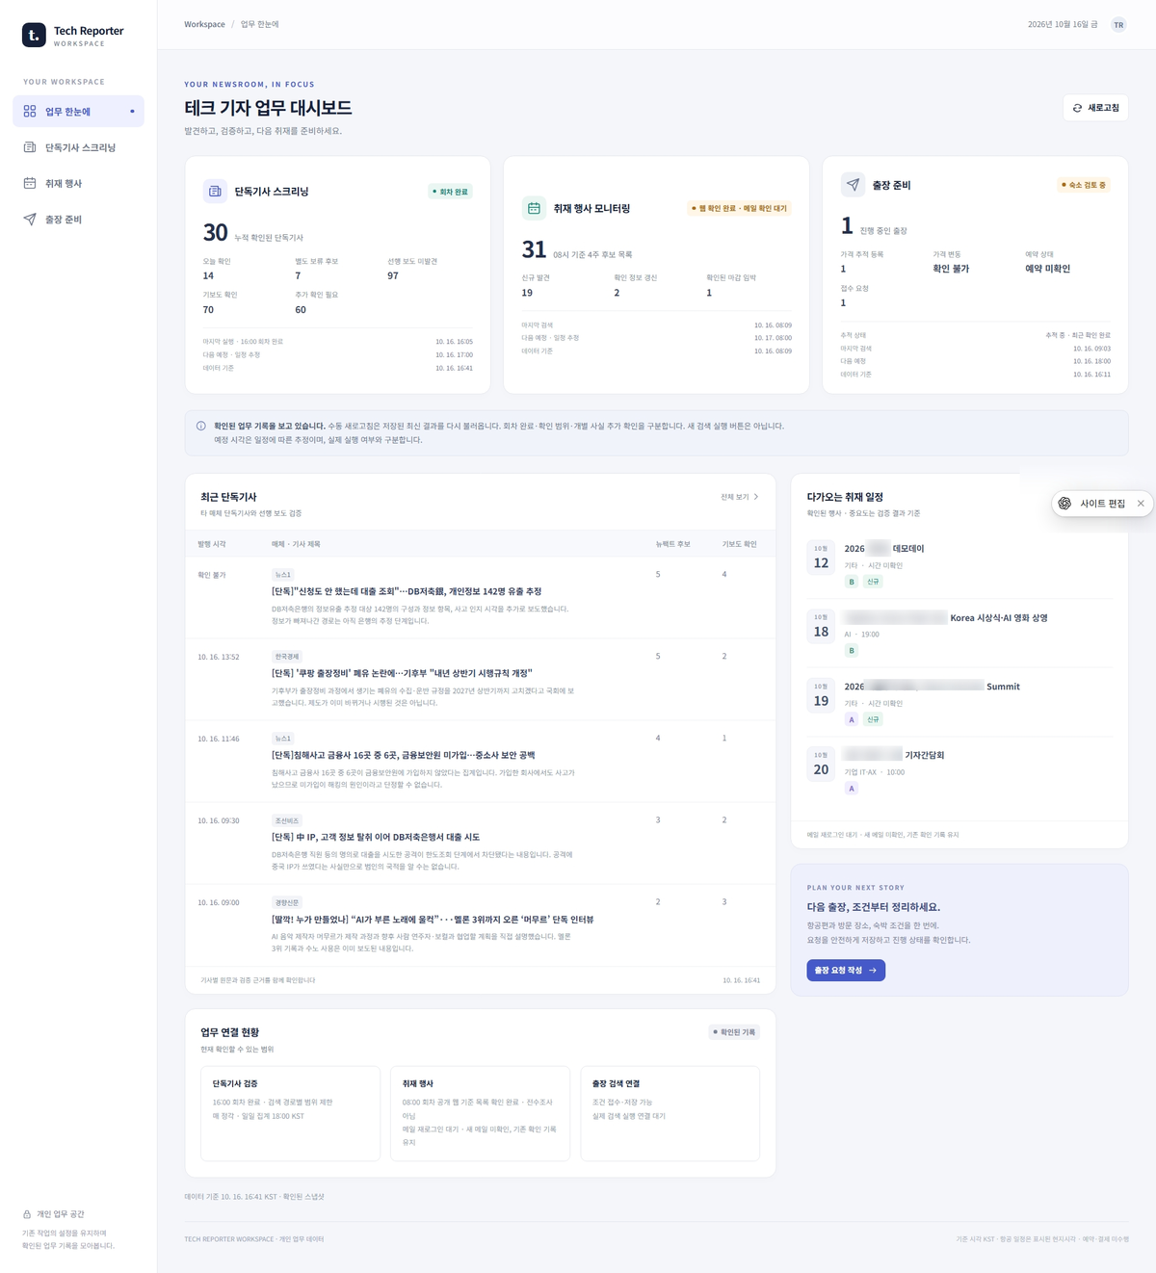Click the 발행 시각 column header
The width and height of the screenshot is (1156, 1273).
click(x=212, y=544)
